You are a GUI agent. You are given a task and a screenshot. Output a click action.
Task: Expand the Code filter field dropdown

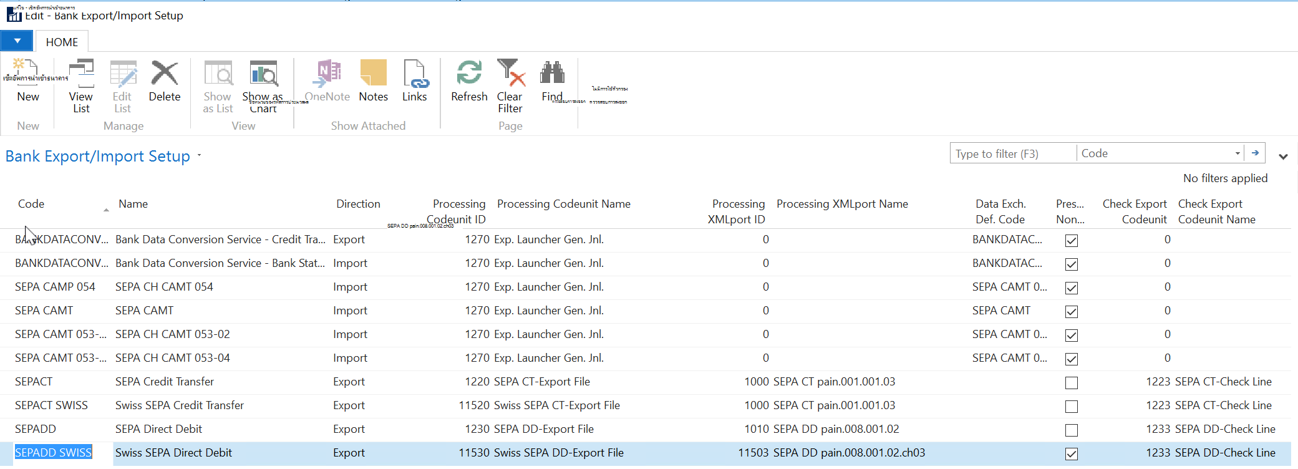1237,153
